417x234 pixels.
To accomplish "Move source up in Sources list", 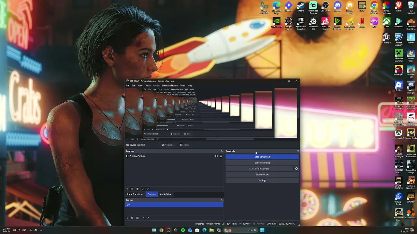I will pos(143,189).
